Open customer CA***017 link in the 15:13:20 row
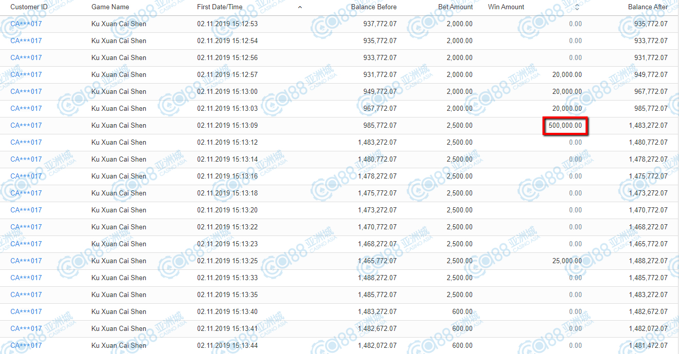Viewport: 679px width, 354px height. pyautogui.click(x=26, y=210)
